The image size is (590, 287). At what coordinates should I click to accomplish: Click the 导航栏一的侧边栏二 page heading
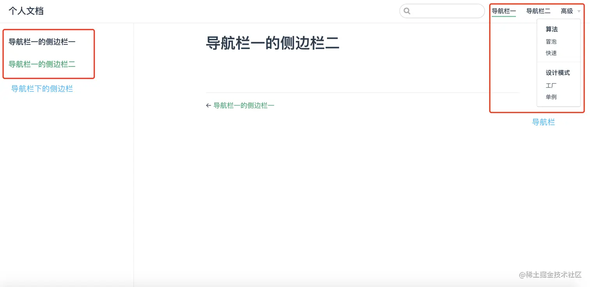(x=272, y=43)
